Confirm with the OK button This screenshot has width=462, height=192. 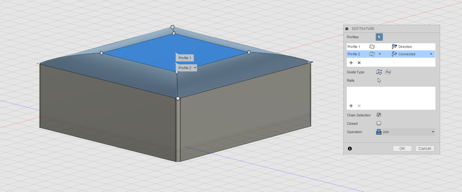point(402,149)
